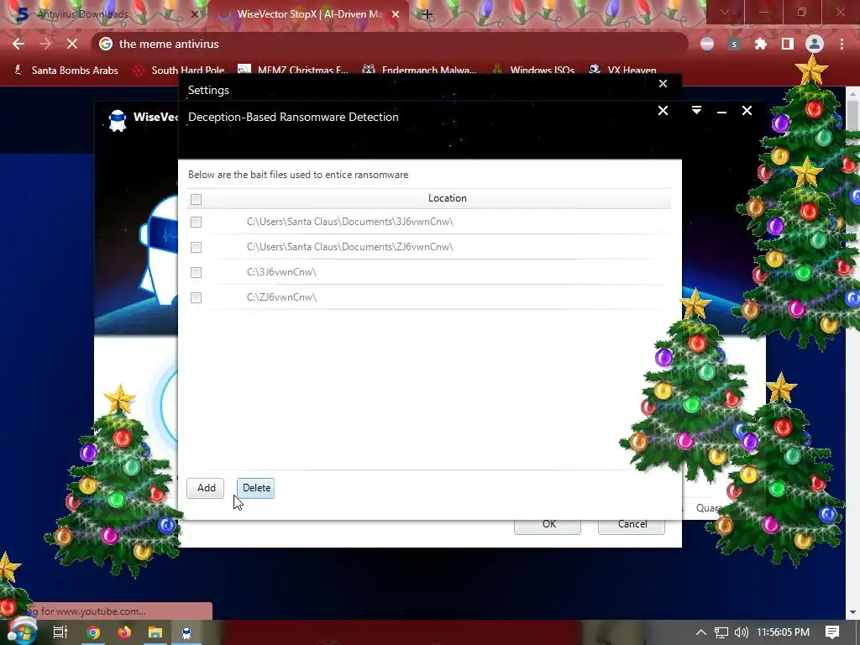The width and height of the screenshot is (860, 645).
Task: Click Cancel in the Settings dialog
Action: tap(632, 525)
